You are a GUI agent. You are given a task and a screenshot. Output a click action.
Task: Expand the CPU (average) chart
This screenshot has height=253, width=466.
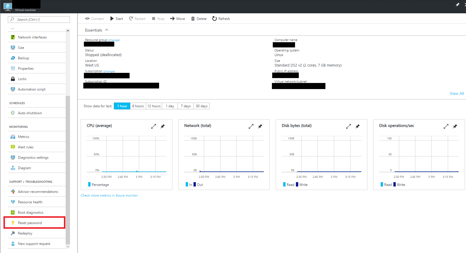click(154, 126)
